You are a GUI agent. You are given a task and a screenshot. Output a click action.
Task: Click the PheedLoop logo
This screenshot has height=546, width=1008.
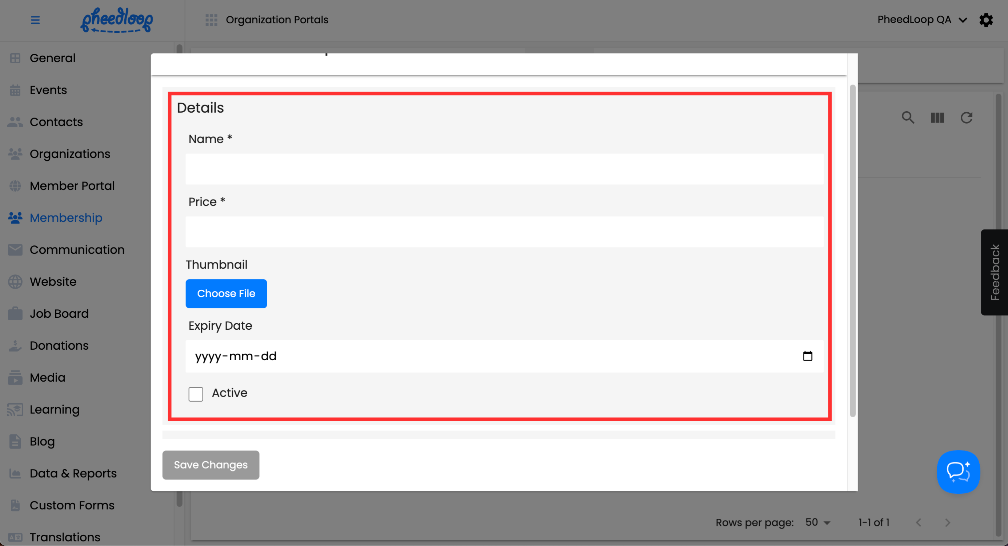[117, 20]
